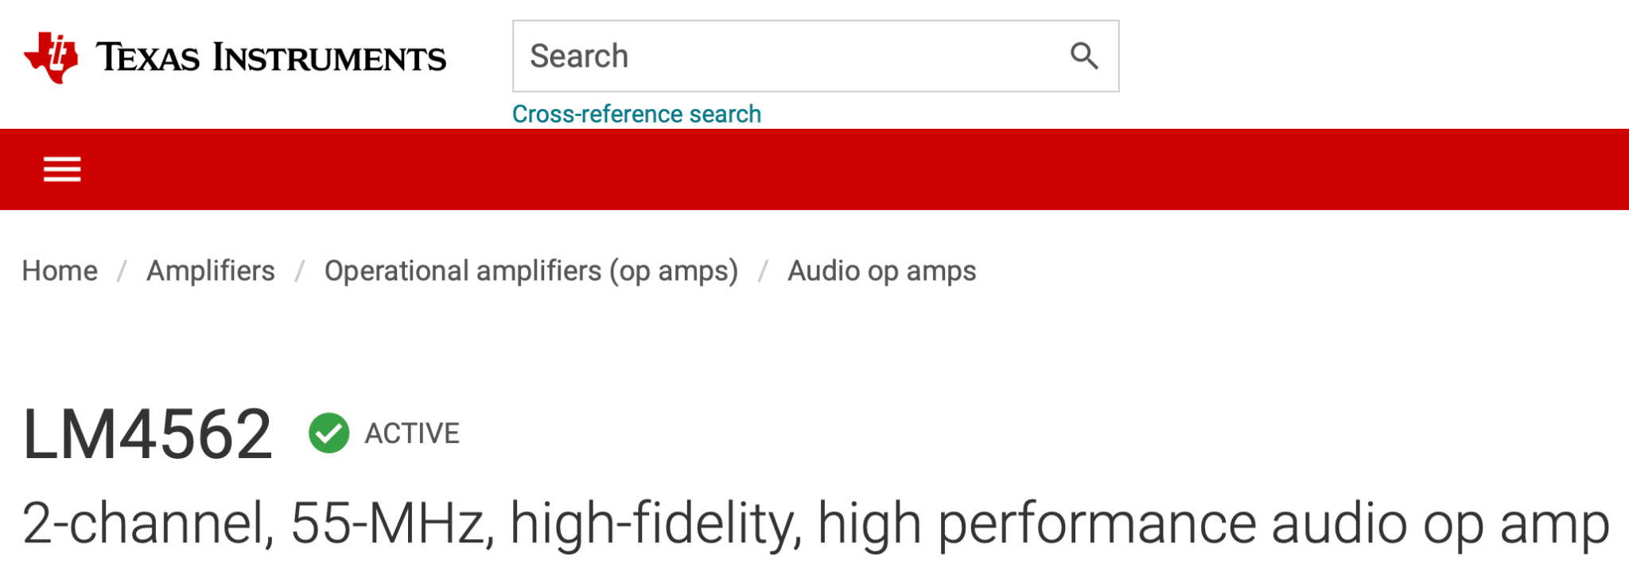Click the LM4562 part number heading
Image resolution: width=1629 pixels, height=575 pixels.
click(148, 434)
